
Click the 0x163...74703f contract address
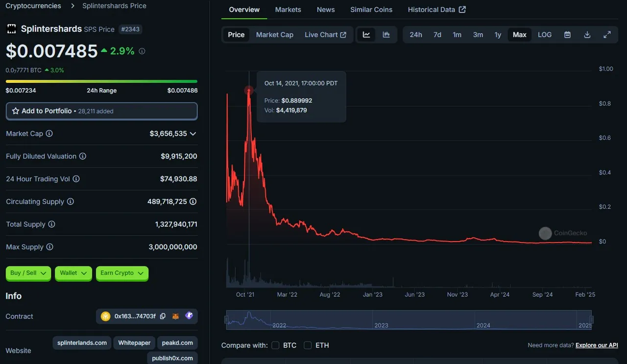click(x=135, y=316)
